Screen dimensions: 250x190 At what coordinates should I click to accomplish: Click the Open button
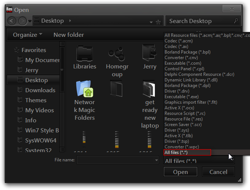pos(181,172)
